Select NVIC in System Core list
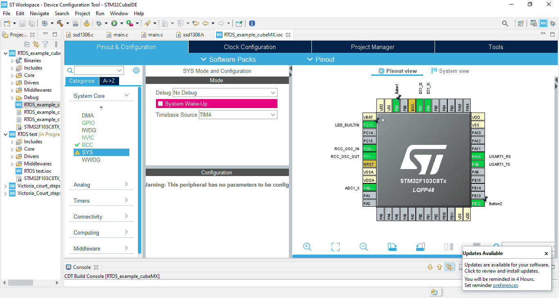Screen dimensions: 559x298 88,138
